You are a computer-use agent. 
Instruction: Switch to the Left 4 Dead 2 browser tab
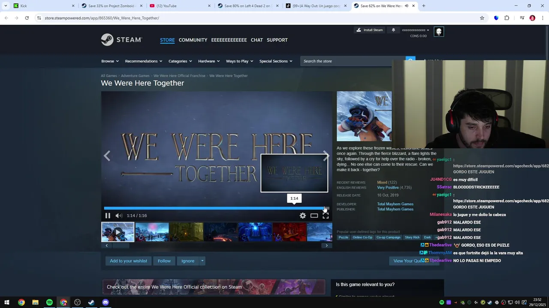pyautogui.click(x=249, y=6)
